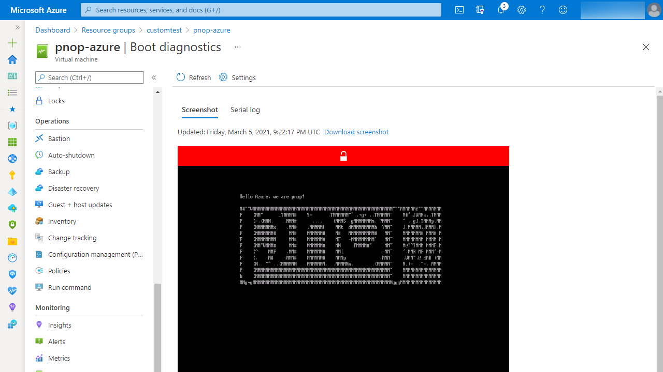
Task: Click the boot screenshot image
Action: (343, 259)
